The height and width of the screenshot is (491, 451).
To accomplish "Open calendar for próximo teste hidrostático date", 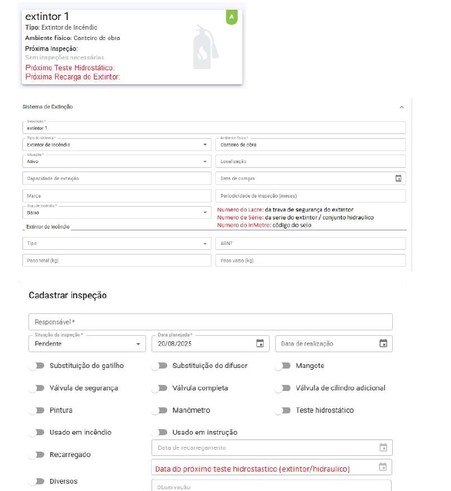I will pos(383,467).
